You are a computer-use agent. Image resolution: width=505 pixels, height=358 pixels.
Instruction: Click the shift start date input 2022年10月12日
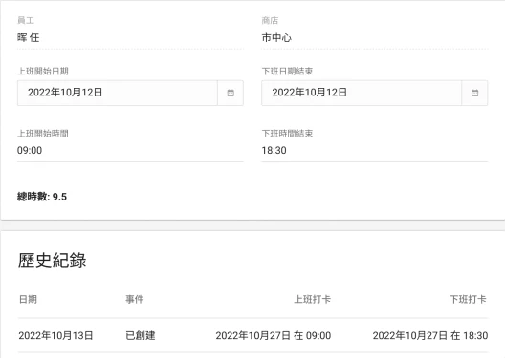coord(118,93)
